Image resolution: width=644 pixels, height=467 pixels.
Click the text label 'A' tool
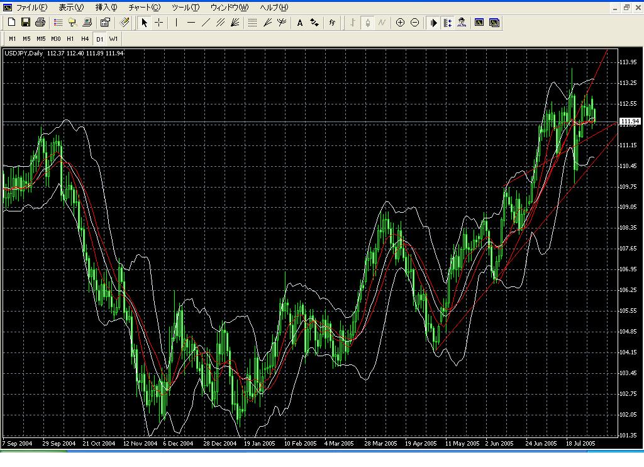coord(300,23)
